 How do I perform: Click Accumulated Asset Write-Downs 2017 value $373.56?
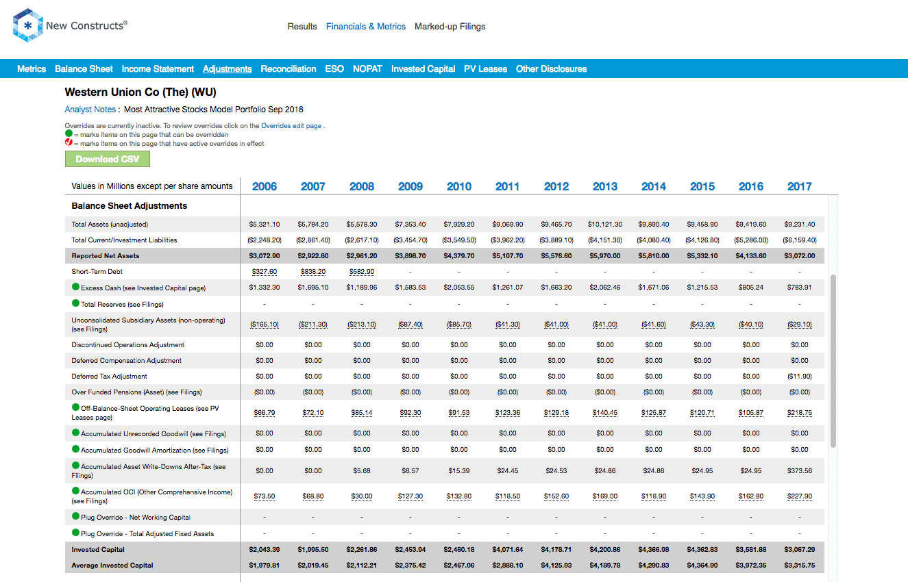800,471
